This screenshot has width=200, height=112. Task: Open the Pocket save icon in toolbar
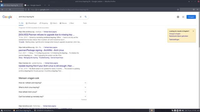click(194, 10)
